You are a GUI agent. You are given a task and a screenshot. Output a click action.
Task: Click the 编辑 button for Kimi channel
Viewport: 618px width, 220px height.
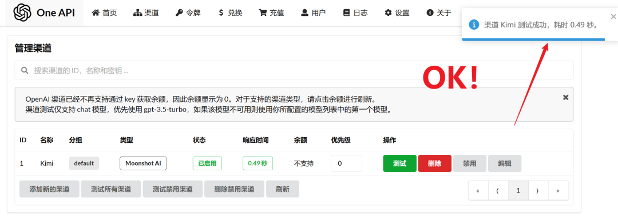click(505, 163)
